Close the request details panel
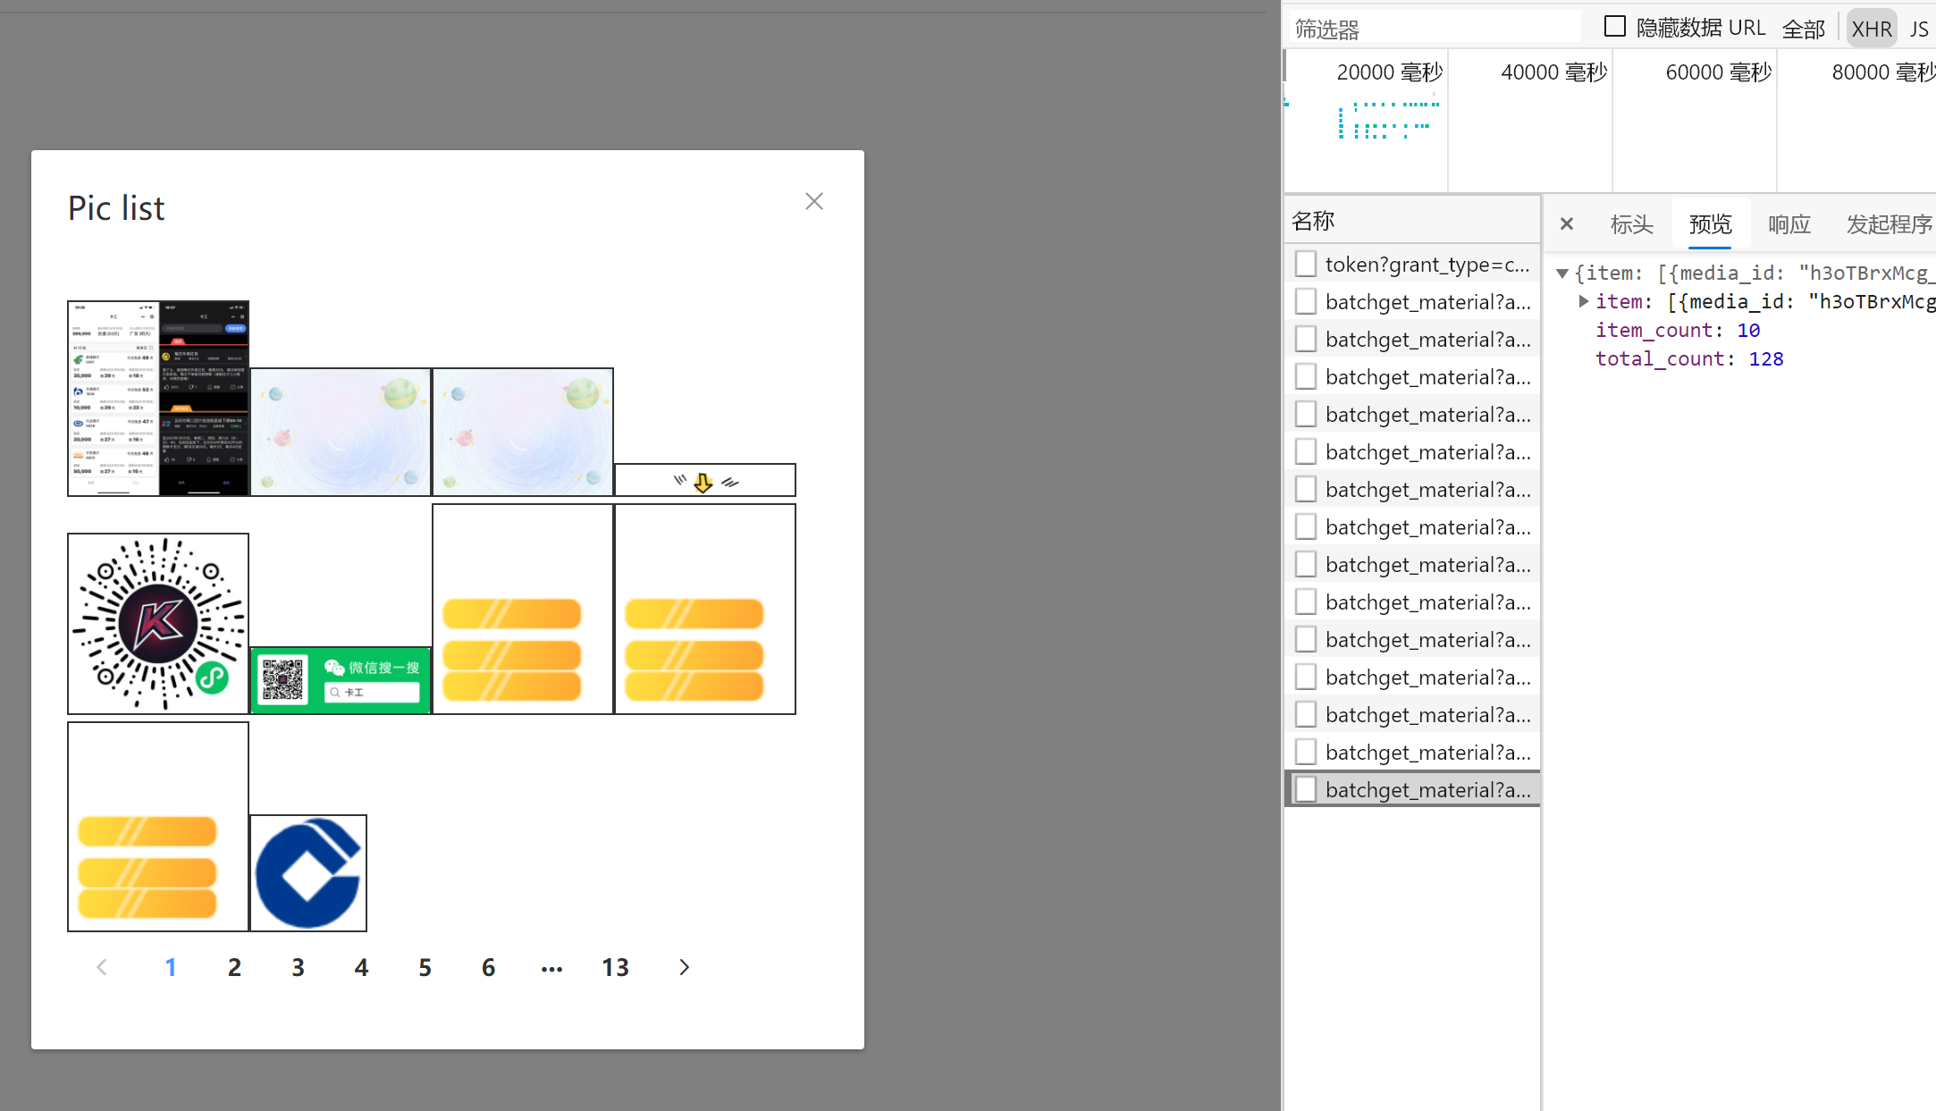 (x=1566, y=223)
